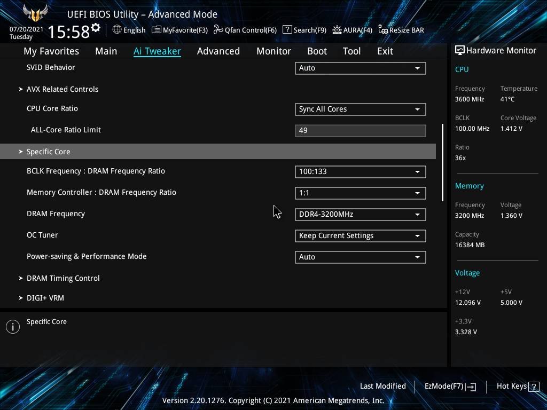
Task: Switch to the Monitor tab
Action: pyautogui.click(x=273, y=51)
